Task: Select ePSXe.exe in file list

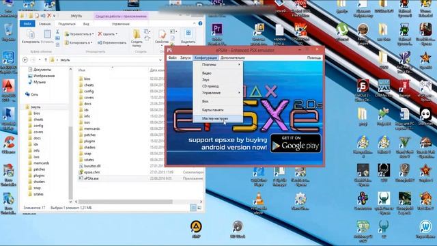Action: pos(91,178)
